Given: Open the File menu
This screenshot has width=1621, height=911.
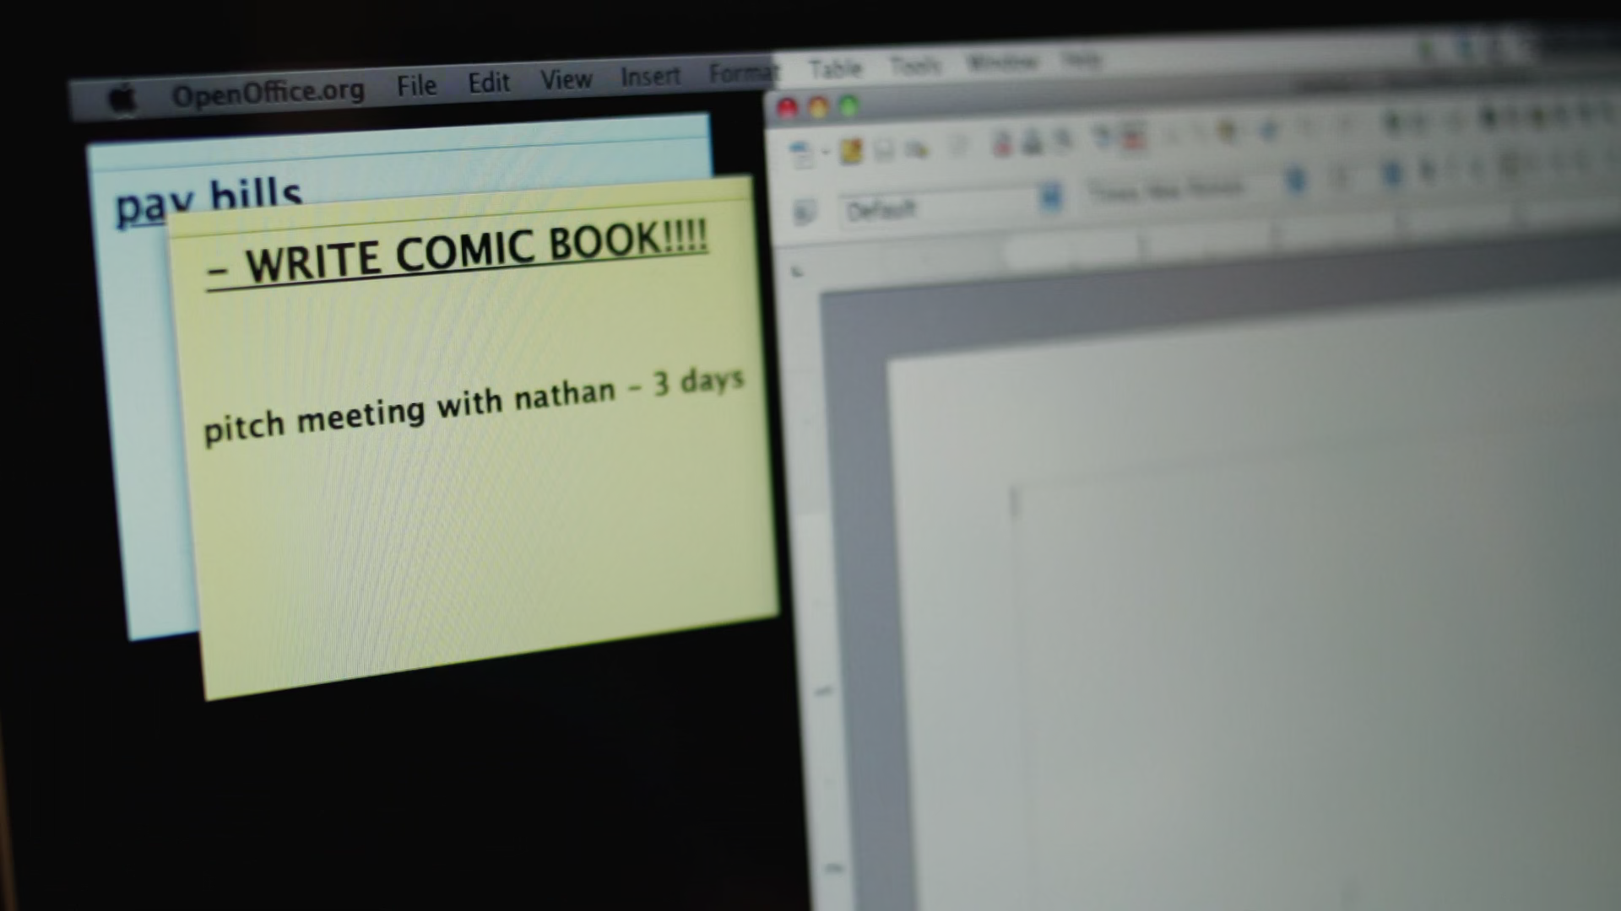Looking at the screenshot, I should click(x=416, y=86).
